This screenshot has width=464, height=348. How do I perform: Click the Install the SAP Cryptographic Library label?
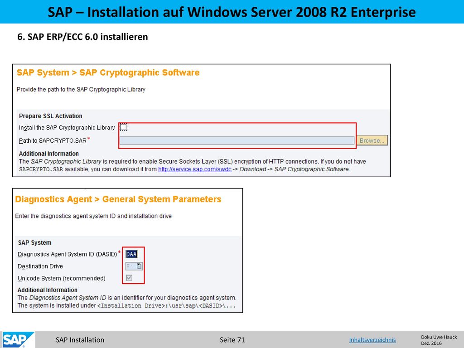[x=67, y=127]
